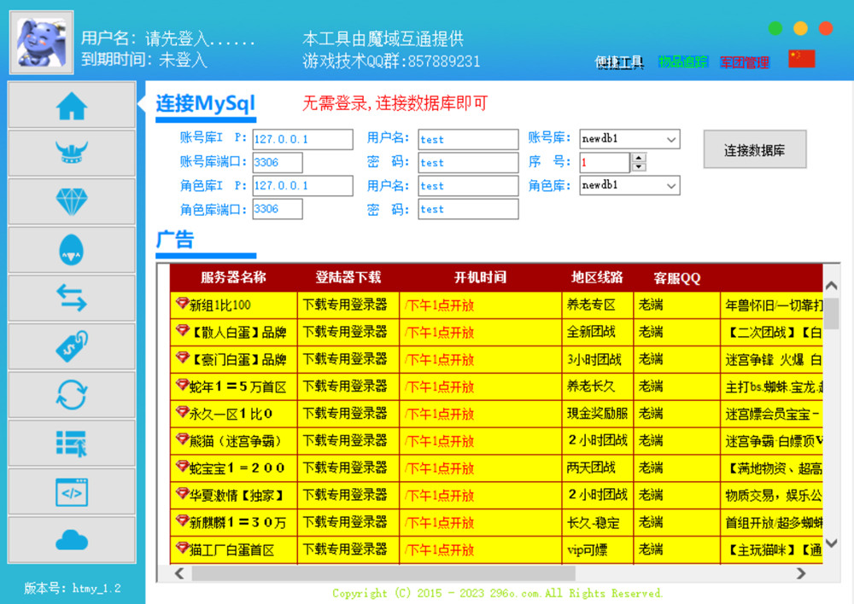This screenshot has width=854, height=604.
Task: Click the cloud icon in sidebar
Action: [x=72, y=539]
